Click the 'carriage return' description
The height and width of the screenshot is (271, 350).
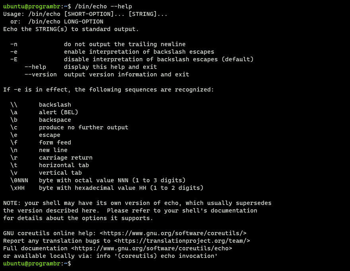pos(66,158)
